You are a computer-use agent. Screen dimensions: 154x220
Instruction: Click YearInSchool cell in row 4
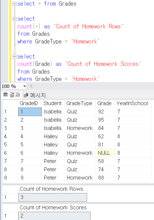[x=133, y=136]
